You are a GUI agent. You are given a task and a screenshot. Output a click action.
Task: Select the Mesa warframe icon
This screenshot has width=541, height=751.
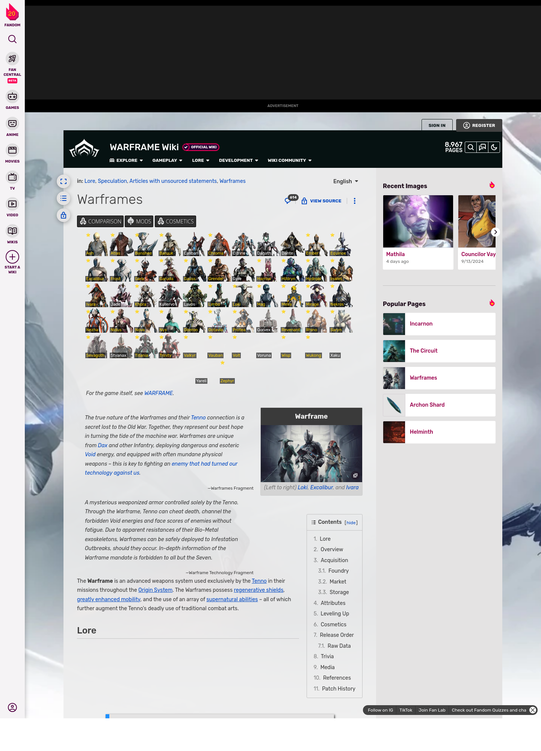292,295
